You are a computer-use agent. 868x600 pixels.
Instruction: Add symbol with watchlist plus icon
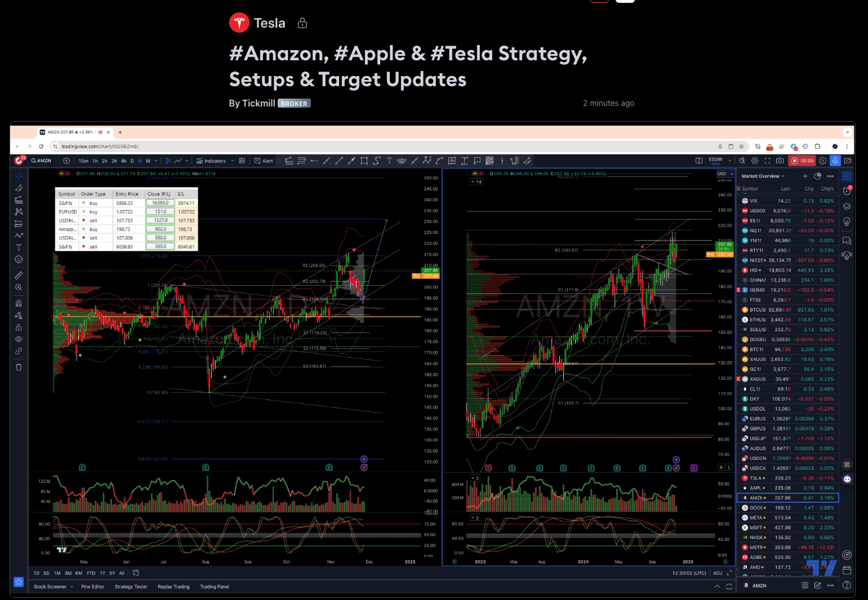(x=805, y=176)
